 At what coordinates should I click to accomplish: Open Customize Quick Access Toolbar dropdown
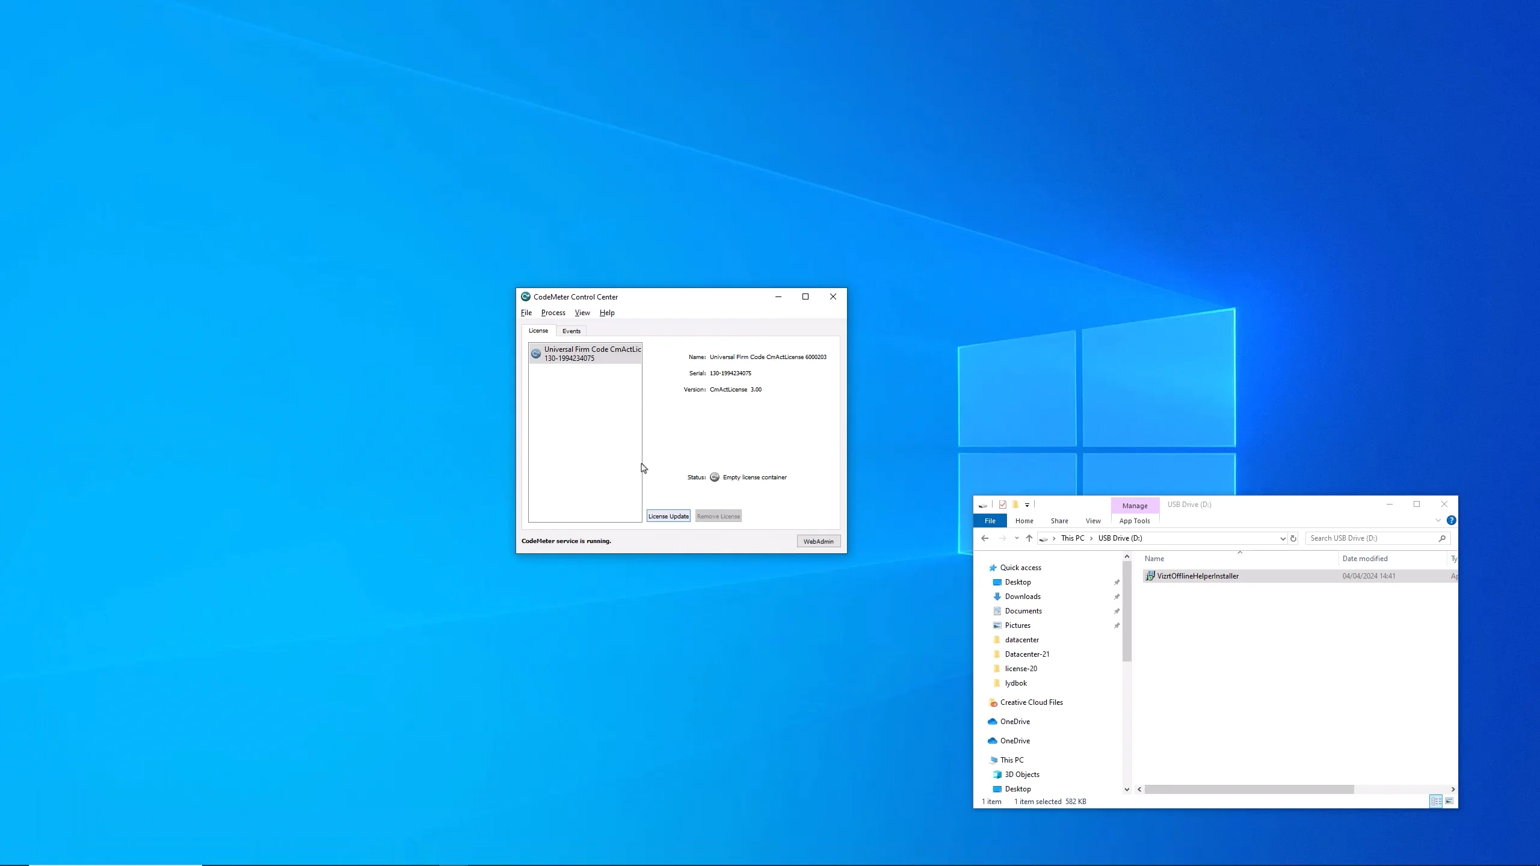pyautogui.click(x=1027, y=505)
